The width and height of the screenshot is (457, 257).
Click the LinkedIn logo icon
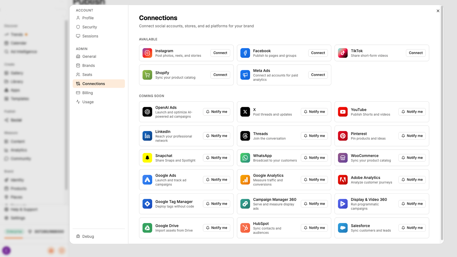[x=147, y=136]
